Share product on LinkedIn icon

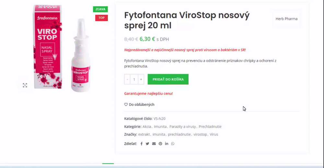click(167, 144)
